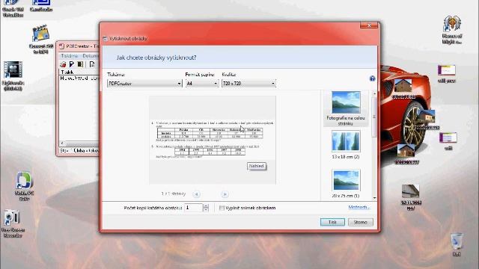Screen dimensions: 479x269
Task: Select the 13 x 18 cm (2) layout
Action: [x=346, y=144]
